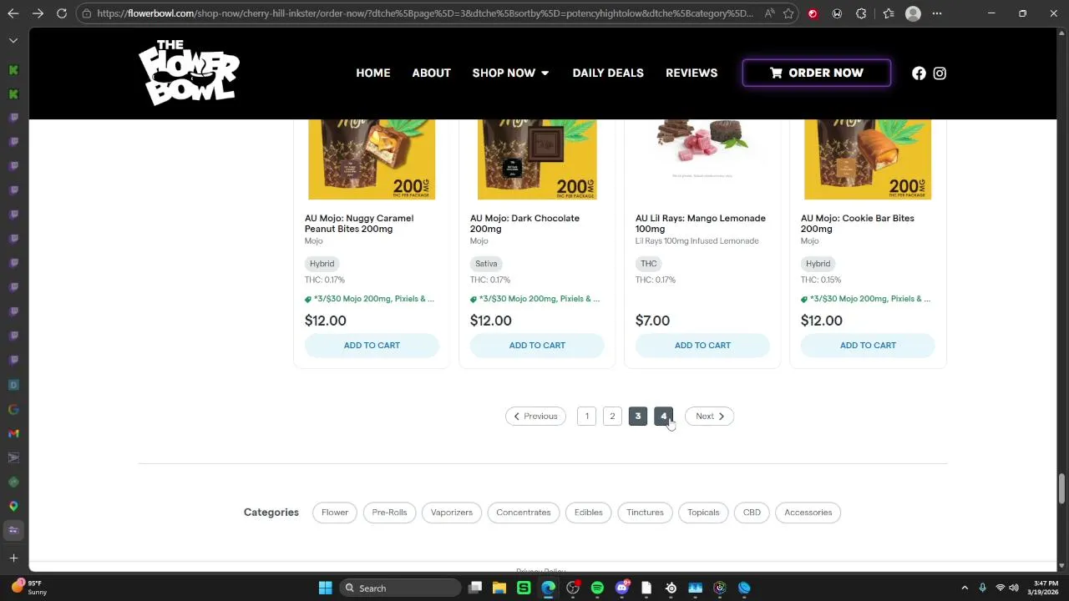Favorite this page with the star icon
Screen dimensions: 1069x601
pos(788,13)
